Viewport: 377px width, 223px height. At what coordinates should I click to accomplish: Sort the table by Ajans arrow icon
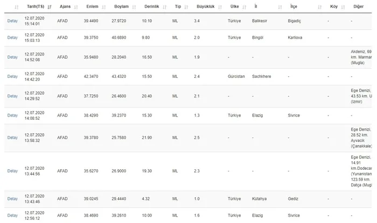pos(75,7)
